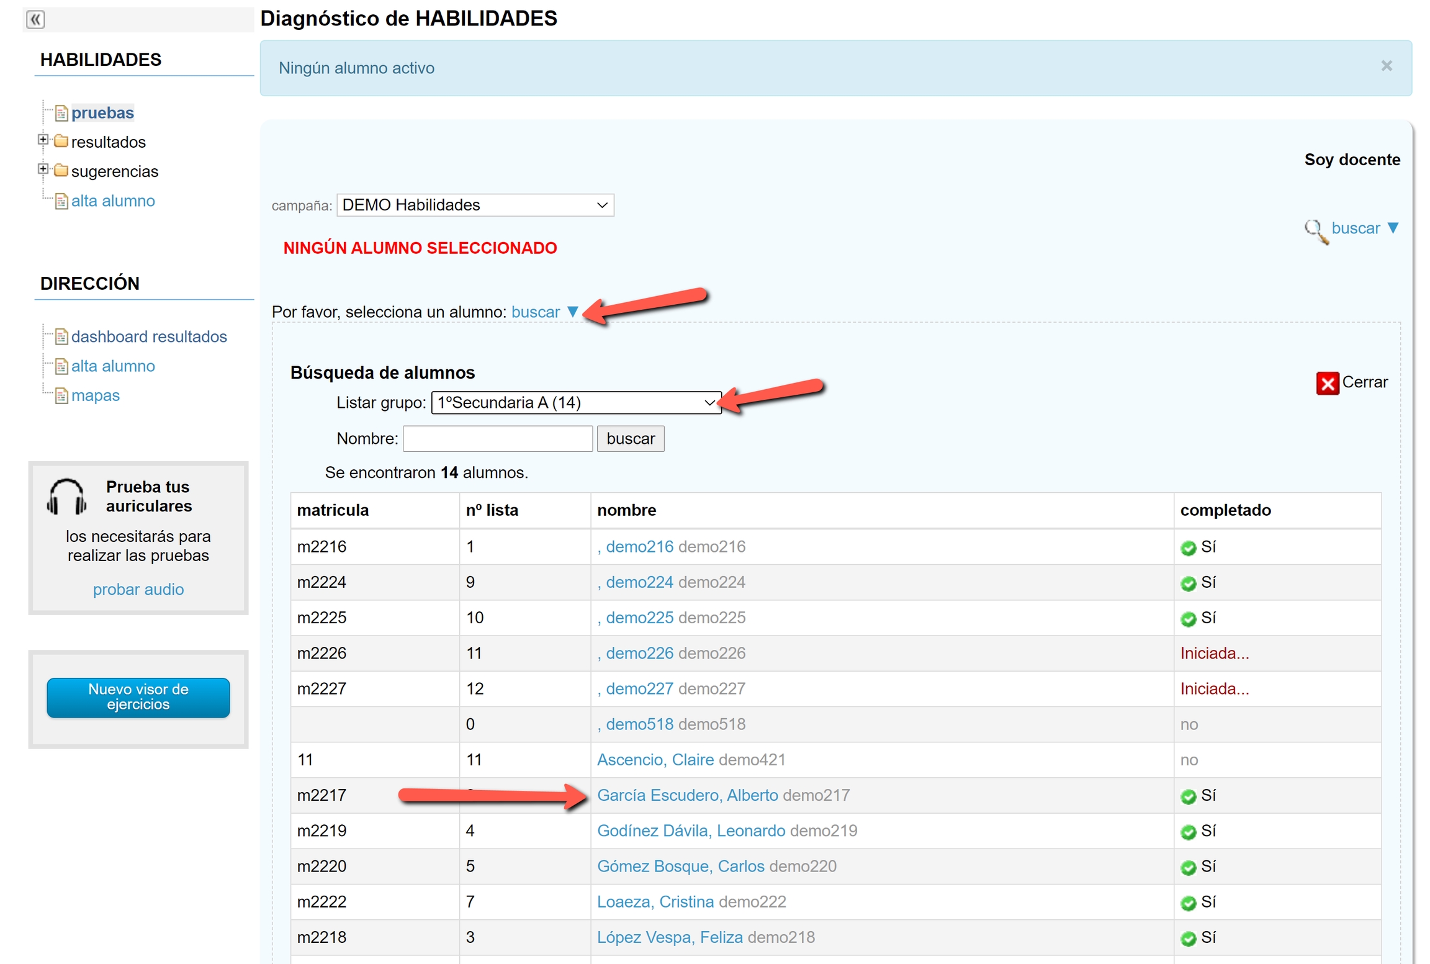
Task: Select student García Escudero, Alberto
Action: (686, 795)
